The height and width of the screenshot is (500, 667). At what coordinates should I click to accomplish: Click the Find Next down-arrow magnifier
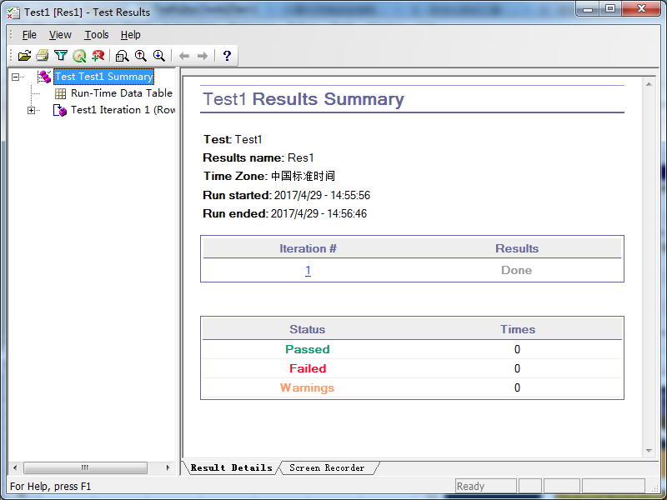click(158, 56)
